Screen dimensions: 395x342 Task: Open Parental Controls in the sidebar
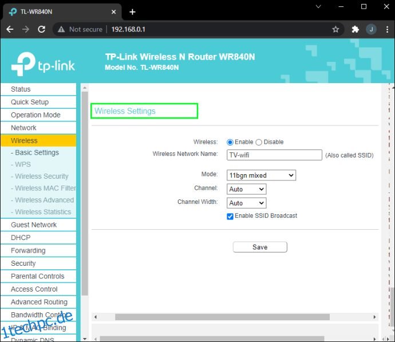(38, 276)
